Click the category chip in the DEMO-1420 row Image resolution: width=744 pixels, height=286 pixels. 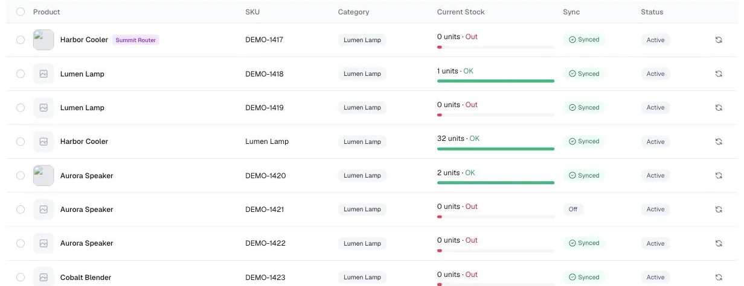[x=362, y=175]
